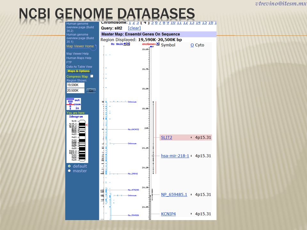
Task: Open the hsa-mir-218-1 link
Action: 175,156
